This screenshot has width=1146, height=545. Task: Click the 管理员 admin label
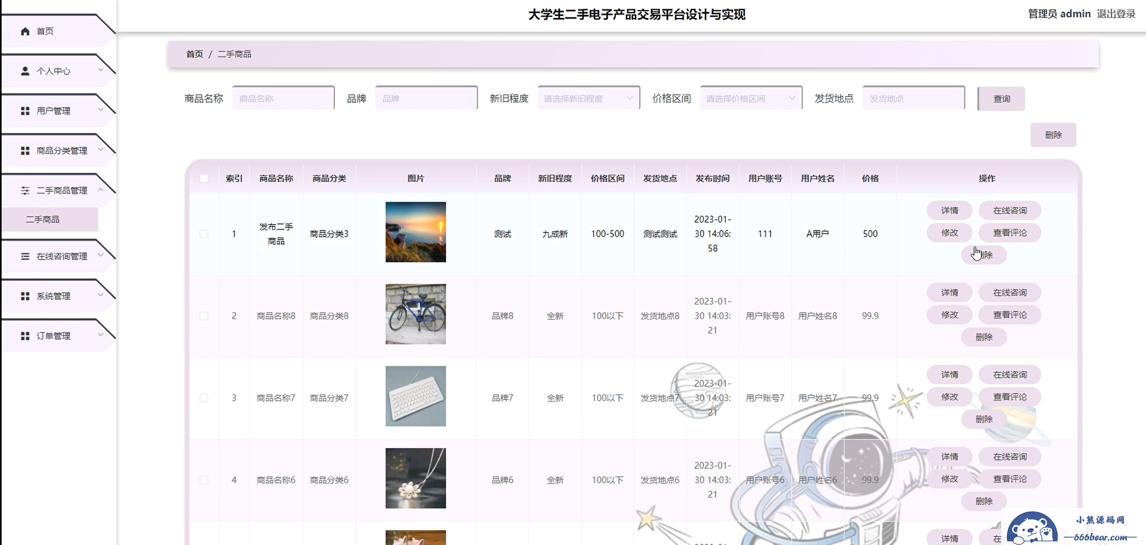(x=1059, y=14)
